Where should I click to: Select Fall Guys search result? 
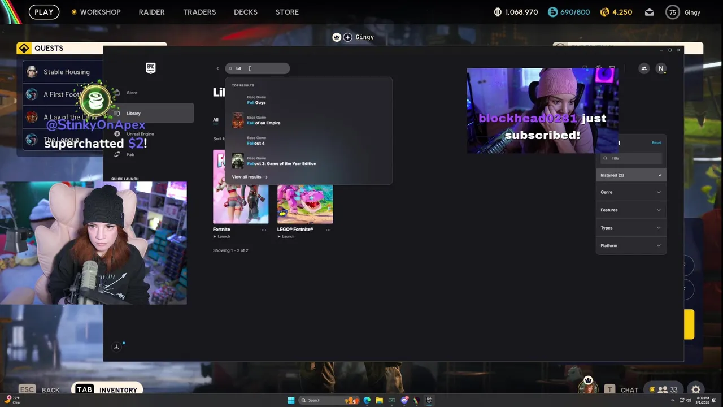tap(308, 100)
